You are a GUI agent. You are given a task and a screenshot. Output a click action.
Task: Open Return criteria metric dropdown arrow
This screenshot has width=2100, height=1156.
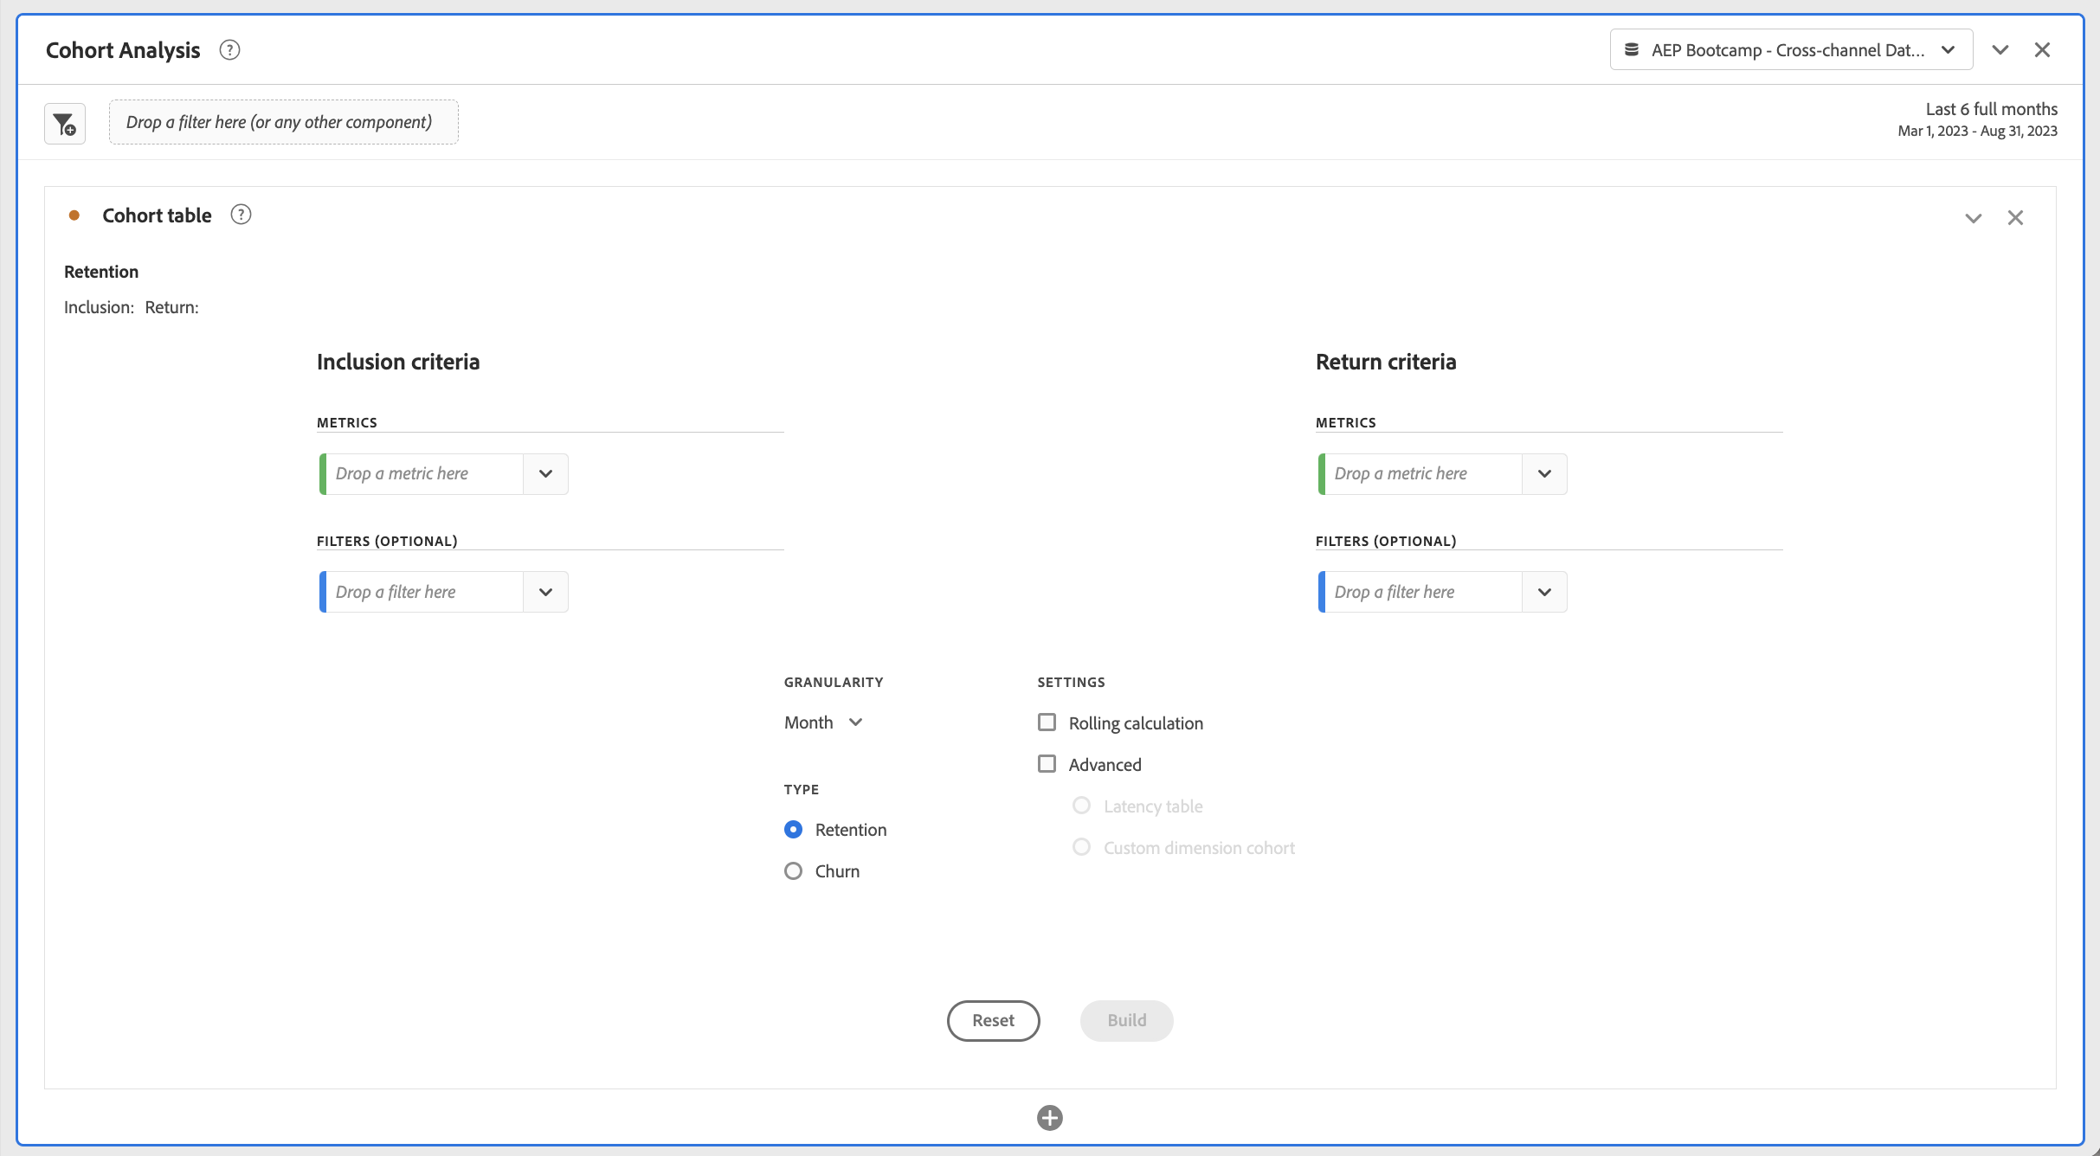tap(1544, 474)
